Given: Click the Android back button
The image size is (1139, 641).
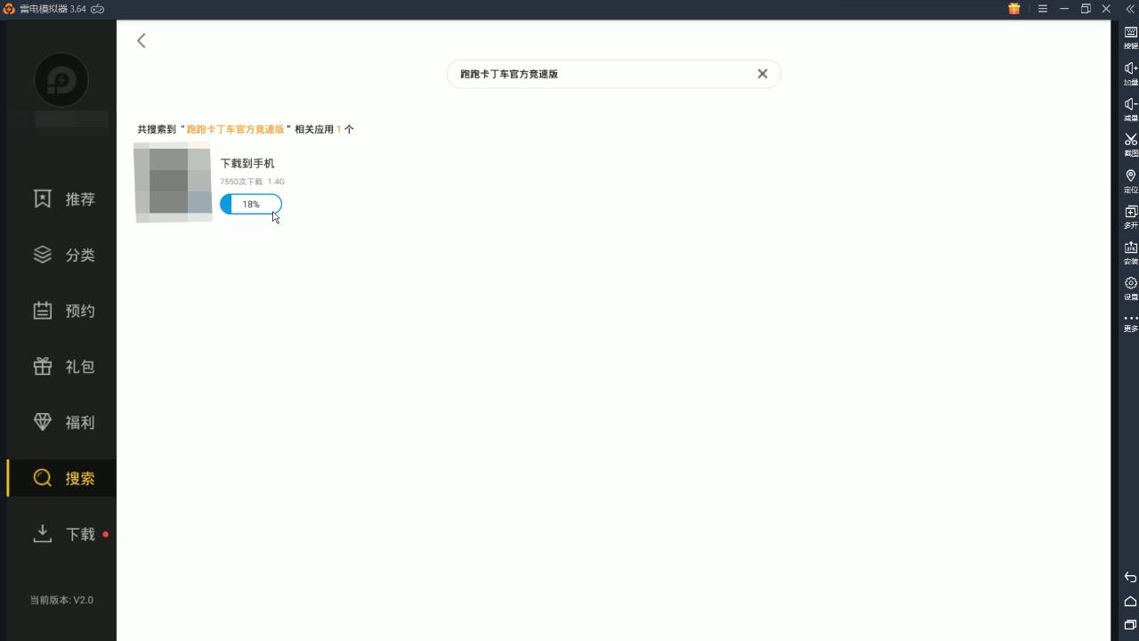Looking at the screenshot, I should (x=1130, y=577).
